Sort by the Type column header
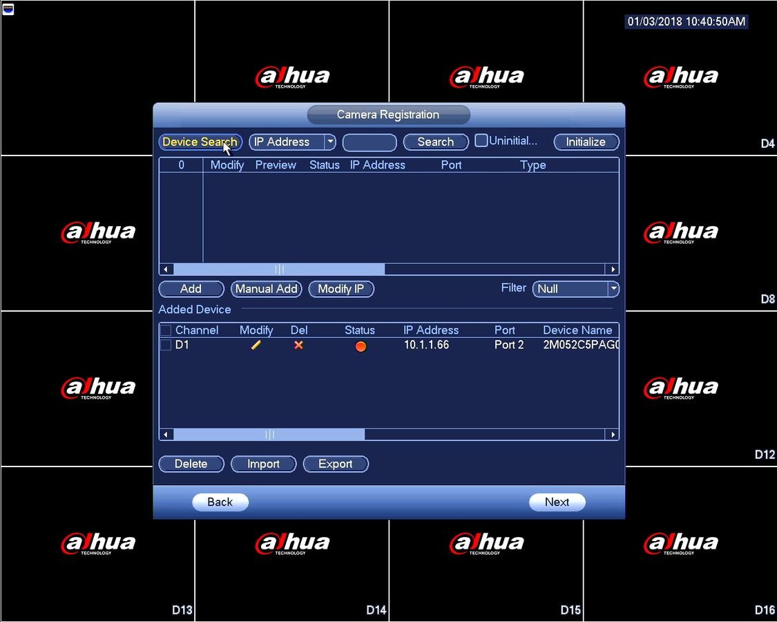 tap(533, 165)
